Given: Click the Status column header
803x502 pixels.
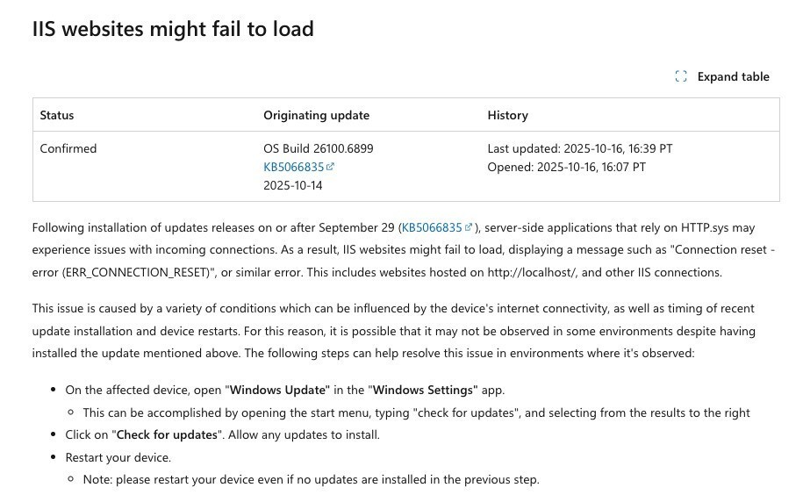Looking at the screenshot, I should 57,115.
